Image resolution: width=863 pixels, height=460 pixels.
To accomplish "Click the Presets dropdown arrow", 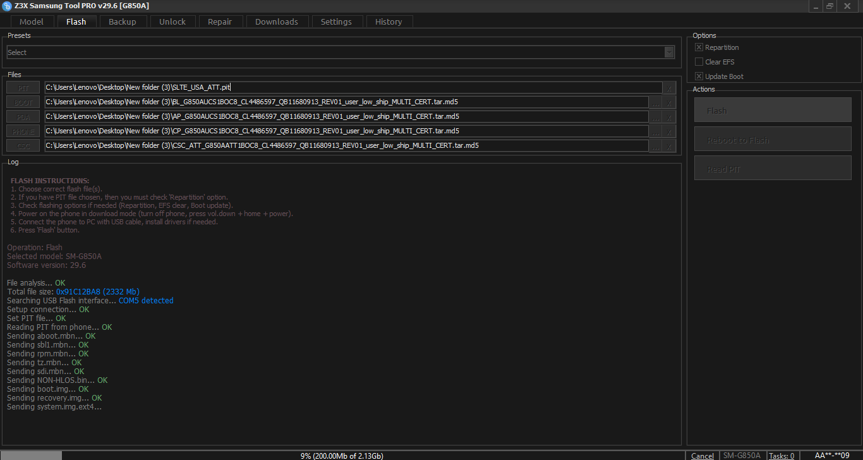I will (669, 52).
